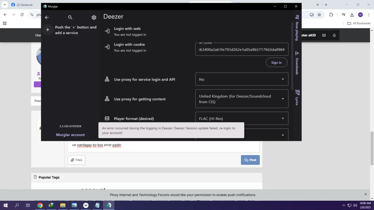Click the Files attachment button
This screenshot has width=374, height=210.
tap(76, 160)
